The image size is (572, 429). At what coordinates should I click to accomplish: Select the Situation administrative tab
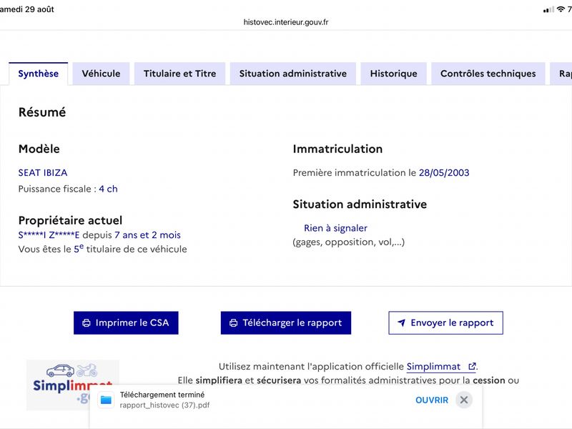[x=292, y=74]
